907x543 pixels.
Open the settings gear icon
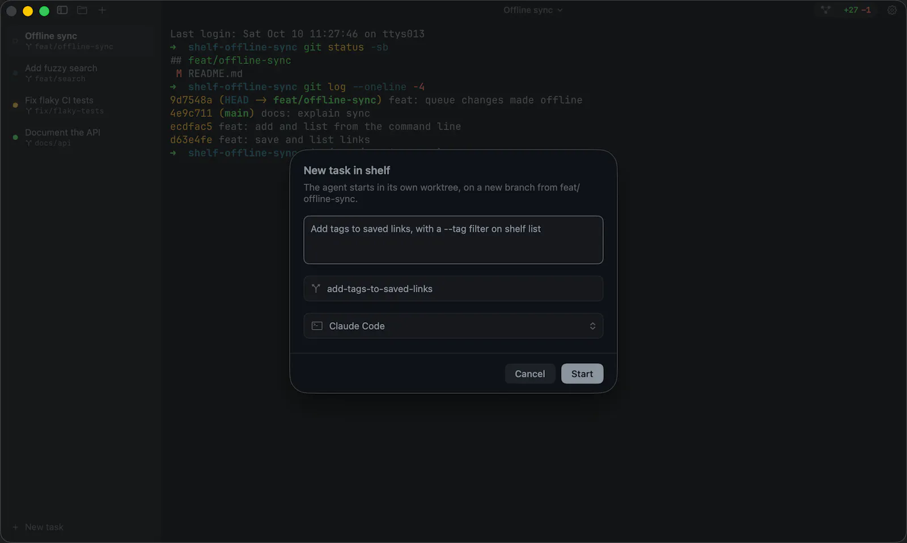(x=892, y=10)
